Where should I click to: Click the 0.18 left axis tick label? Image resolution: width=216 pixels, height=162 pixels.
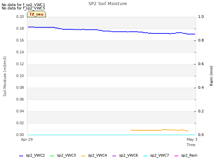[x=20, y=28]
